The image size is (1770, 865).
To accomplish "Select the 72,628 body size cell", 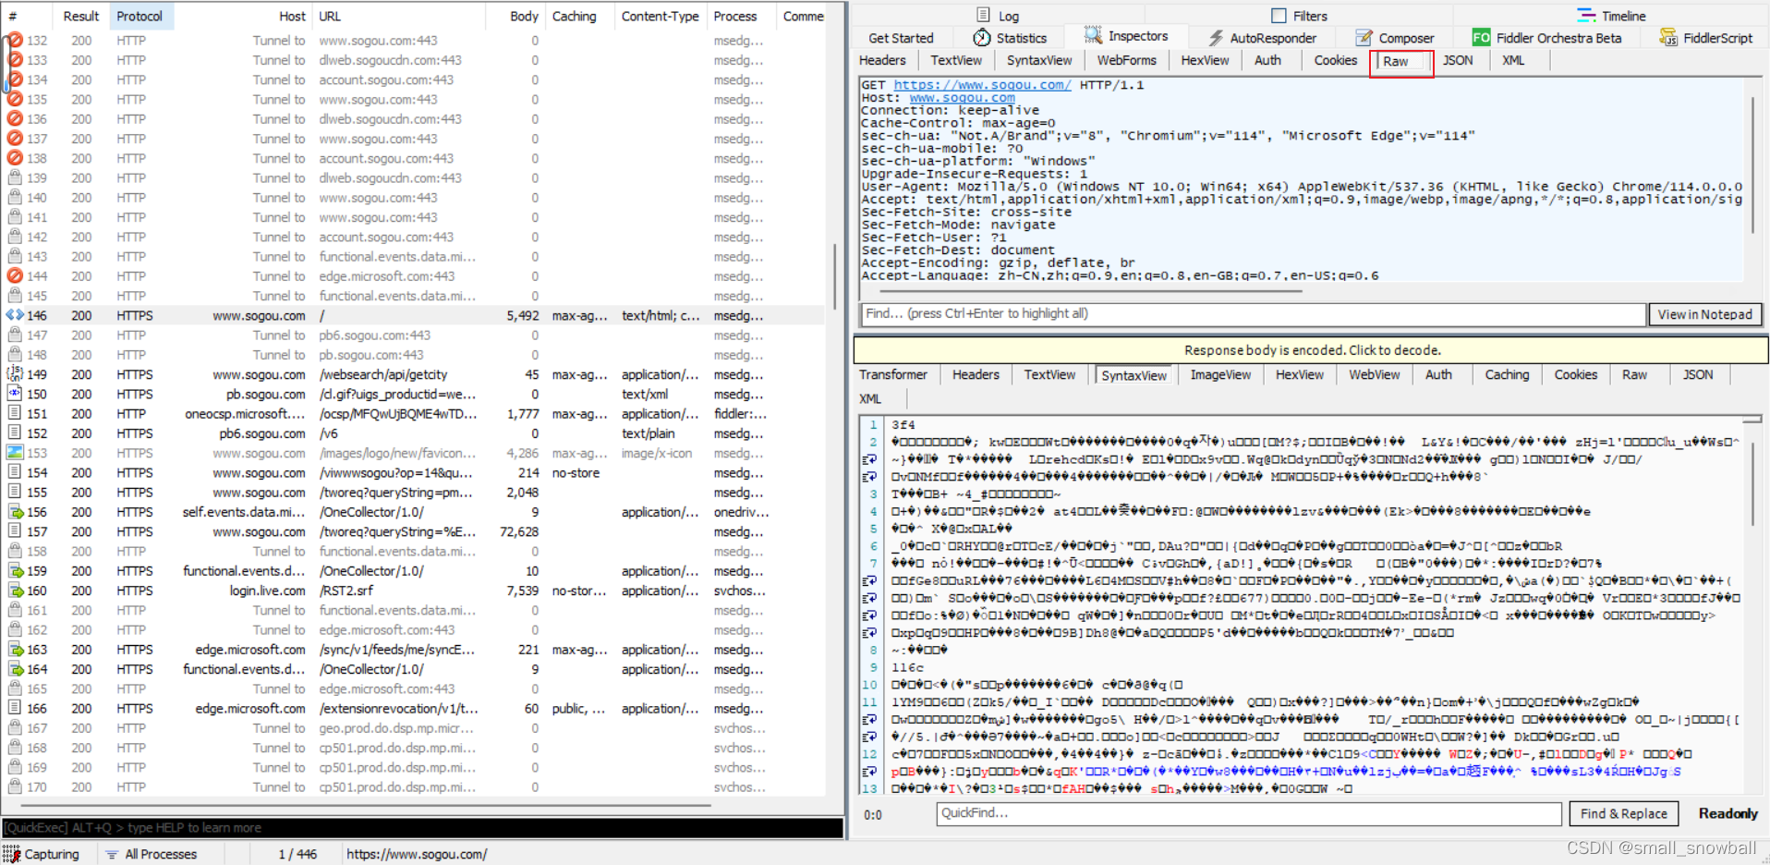I will [519, 531].
